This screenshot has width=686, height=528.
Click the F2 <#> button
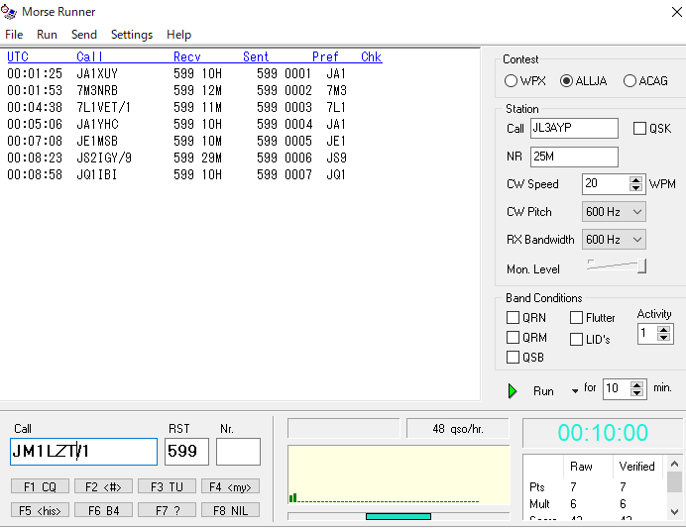[x=103, y=486]
